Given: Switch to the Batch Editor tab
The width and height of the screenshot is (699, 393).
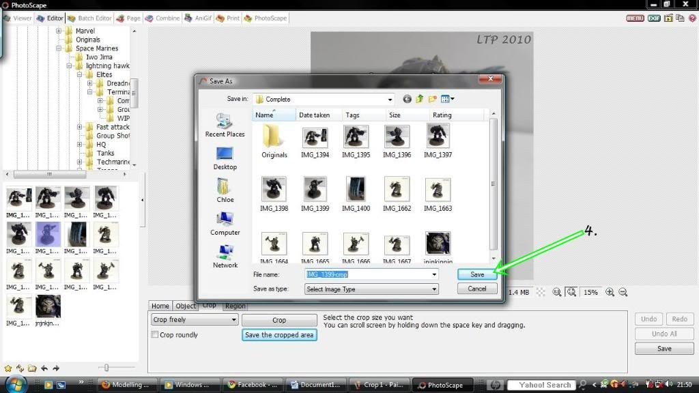Looking at the screenshot, I should 89,18.
